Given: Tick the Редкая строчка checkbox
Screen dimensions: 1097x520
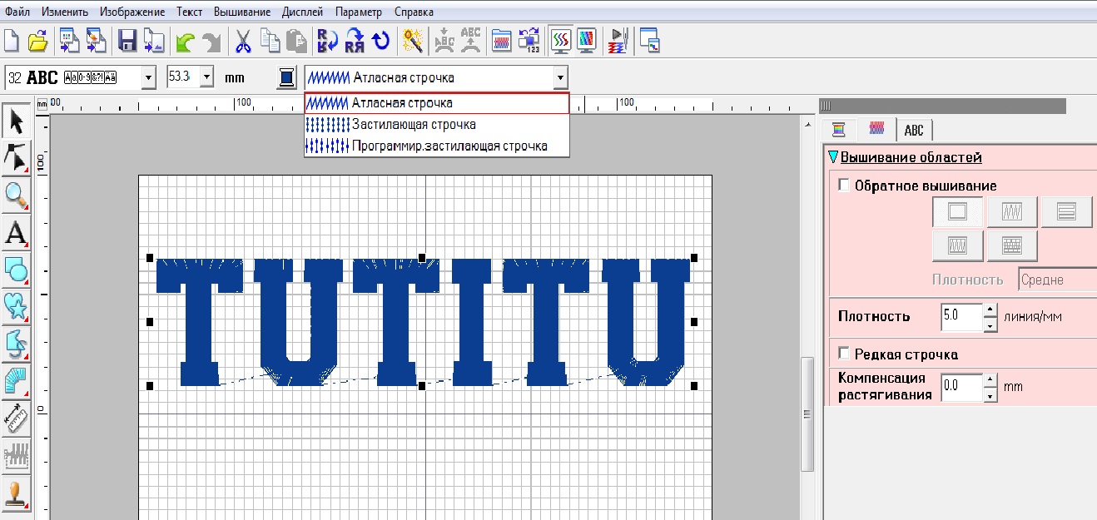Looking at the screenshot, I should tap(844, 354).
